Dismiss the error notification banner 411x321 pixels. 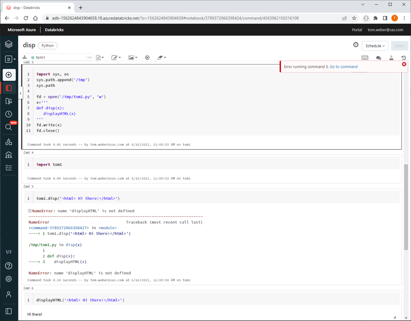pos(404,64)
